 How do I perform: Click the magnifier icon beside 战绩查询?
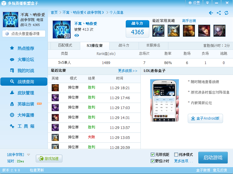[12, 82]
